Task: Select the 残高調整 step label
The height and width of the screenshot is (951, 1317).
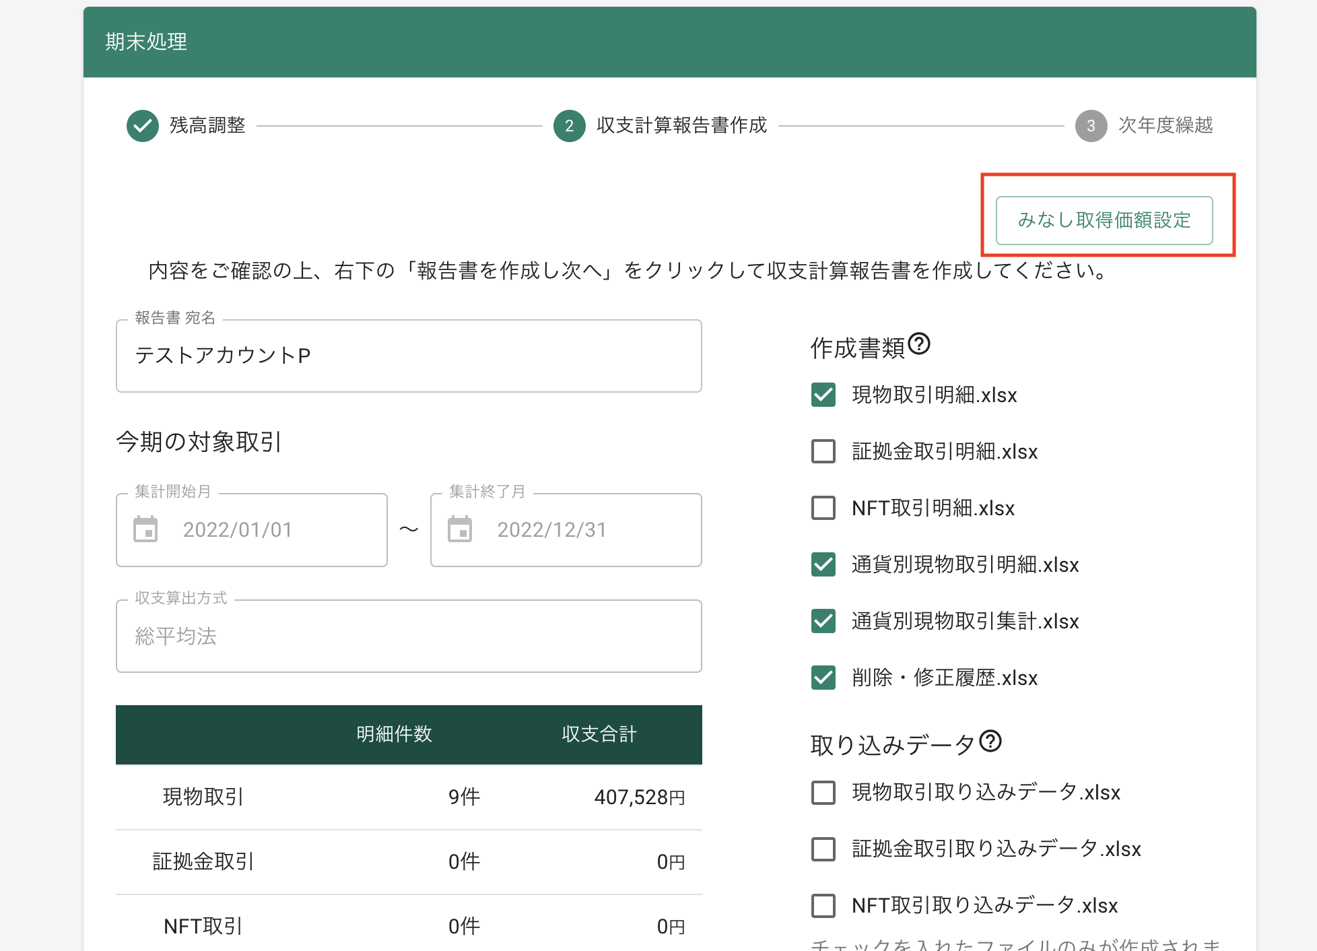Action: coord(207,125)
